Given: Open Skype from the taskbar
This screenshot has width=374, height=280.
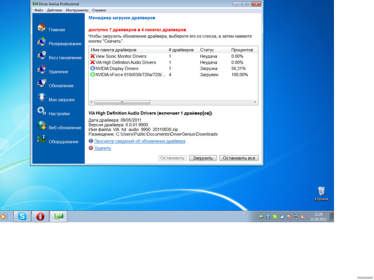Looking at the screenshot, I should coord(22,216).
